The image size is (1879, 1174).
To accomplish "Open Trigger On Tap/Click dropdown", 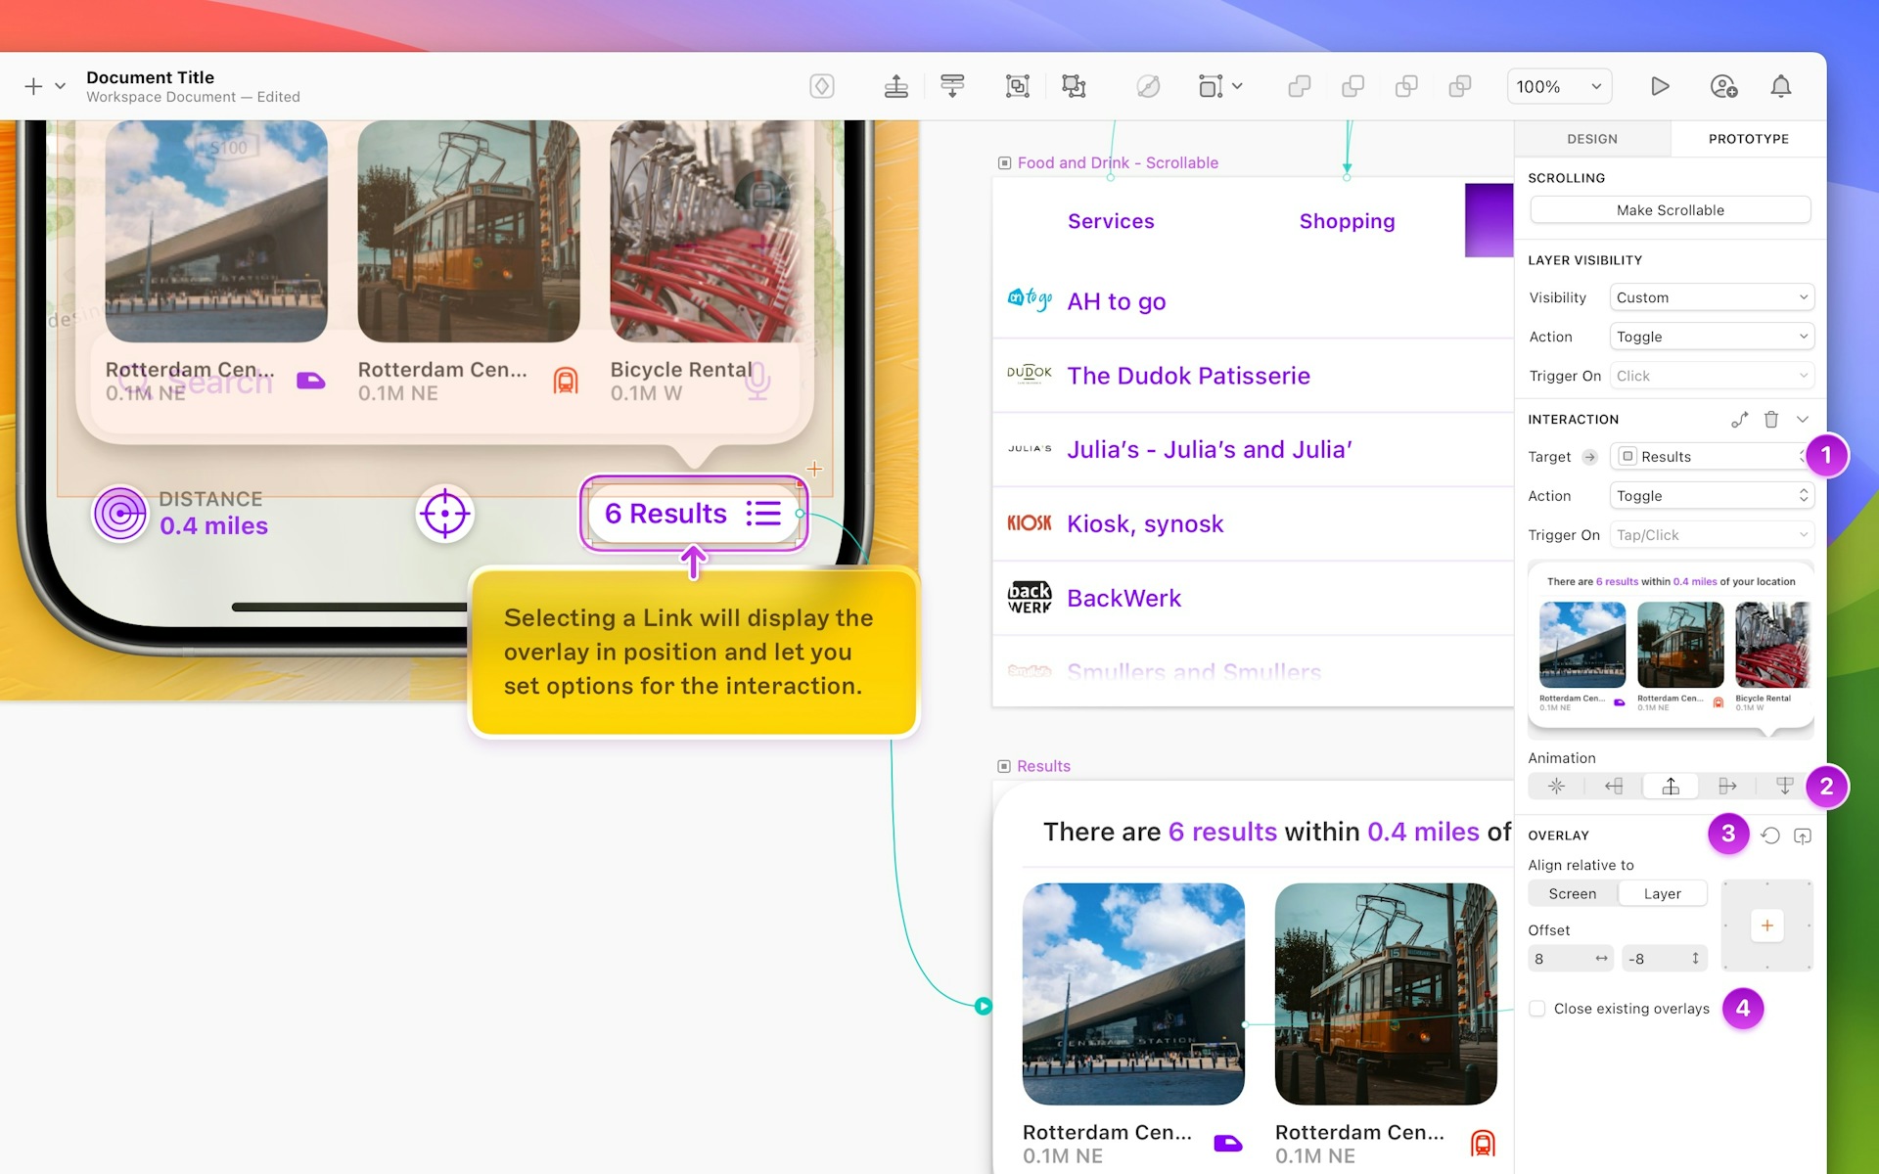I will point(1712,535).
